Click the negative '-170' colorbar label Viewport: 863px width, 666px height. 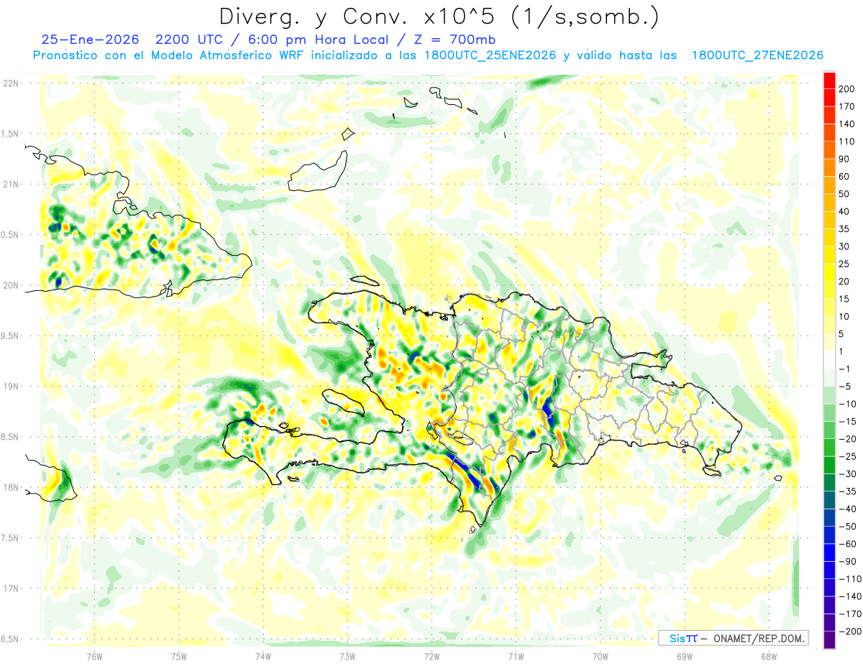click(x=849, y=614)
